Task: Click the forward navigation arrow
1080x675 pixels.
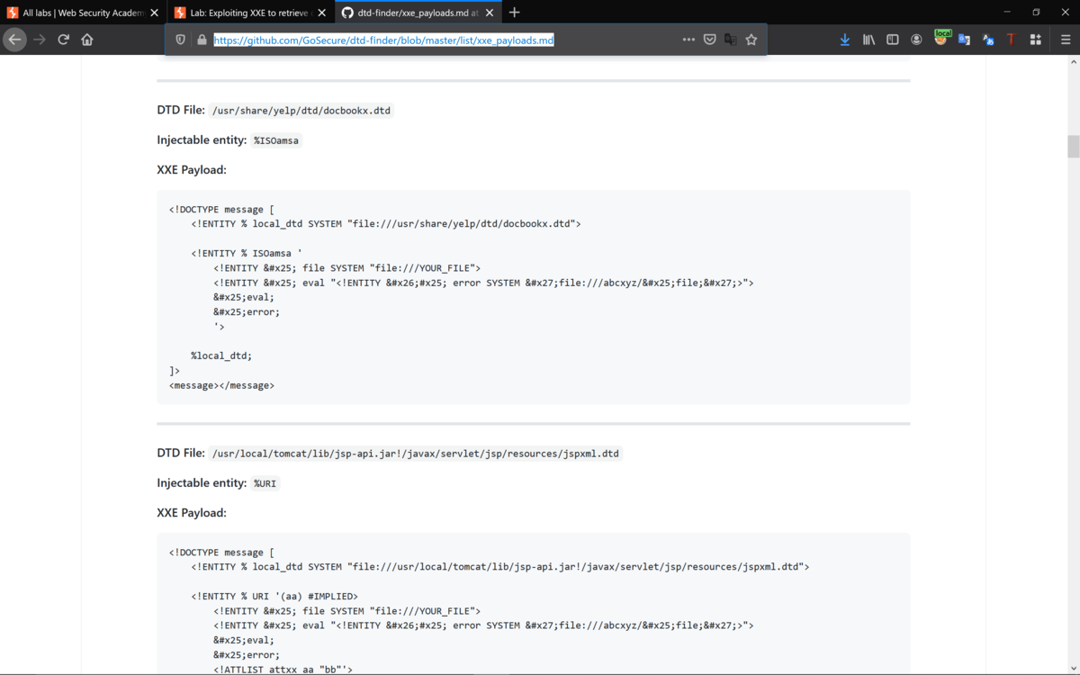Action: pos(39,40)
